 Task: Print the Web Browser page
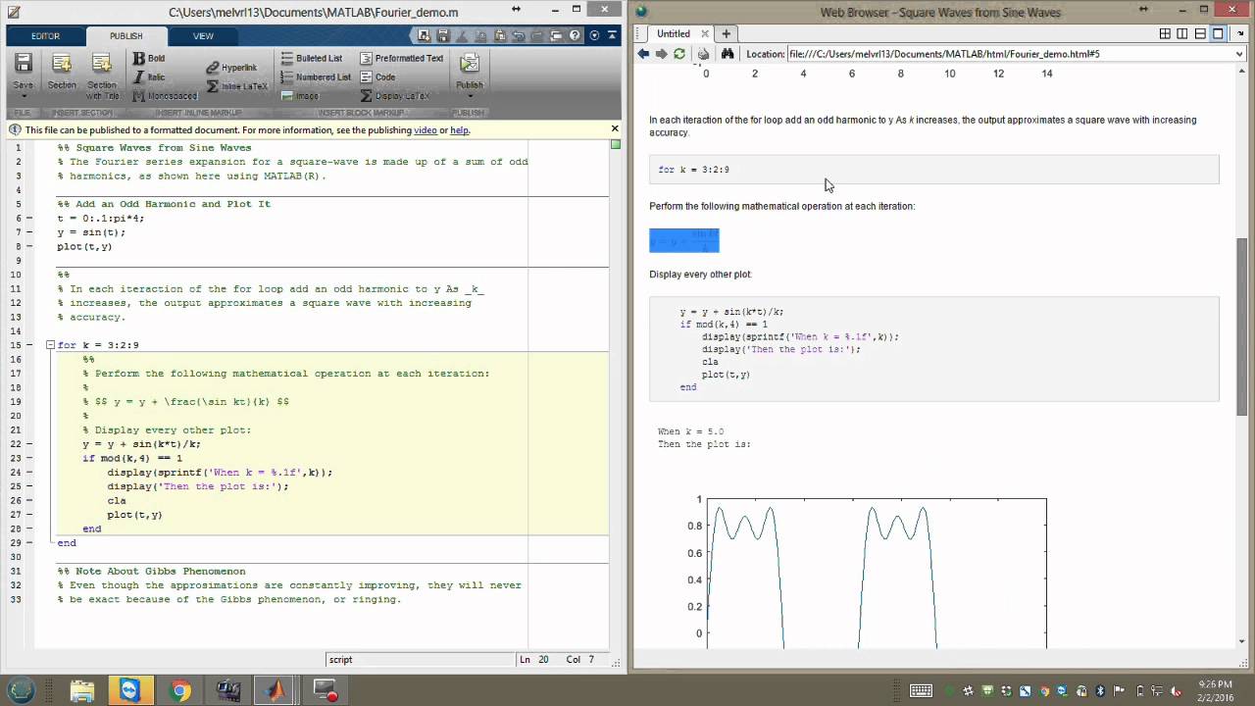point(703,54)
